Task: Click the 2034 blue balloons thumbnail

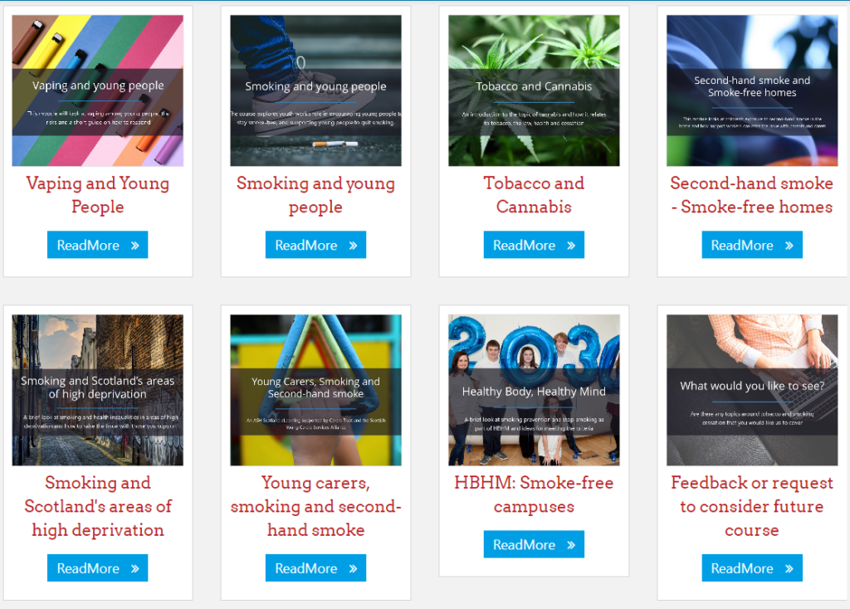Action: 534,390
